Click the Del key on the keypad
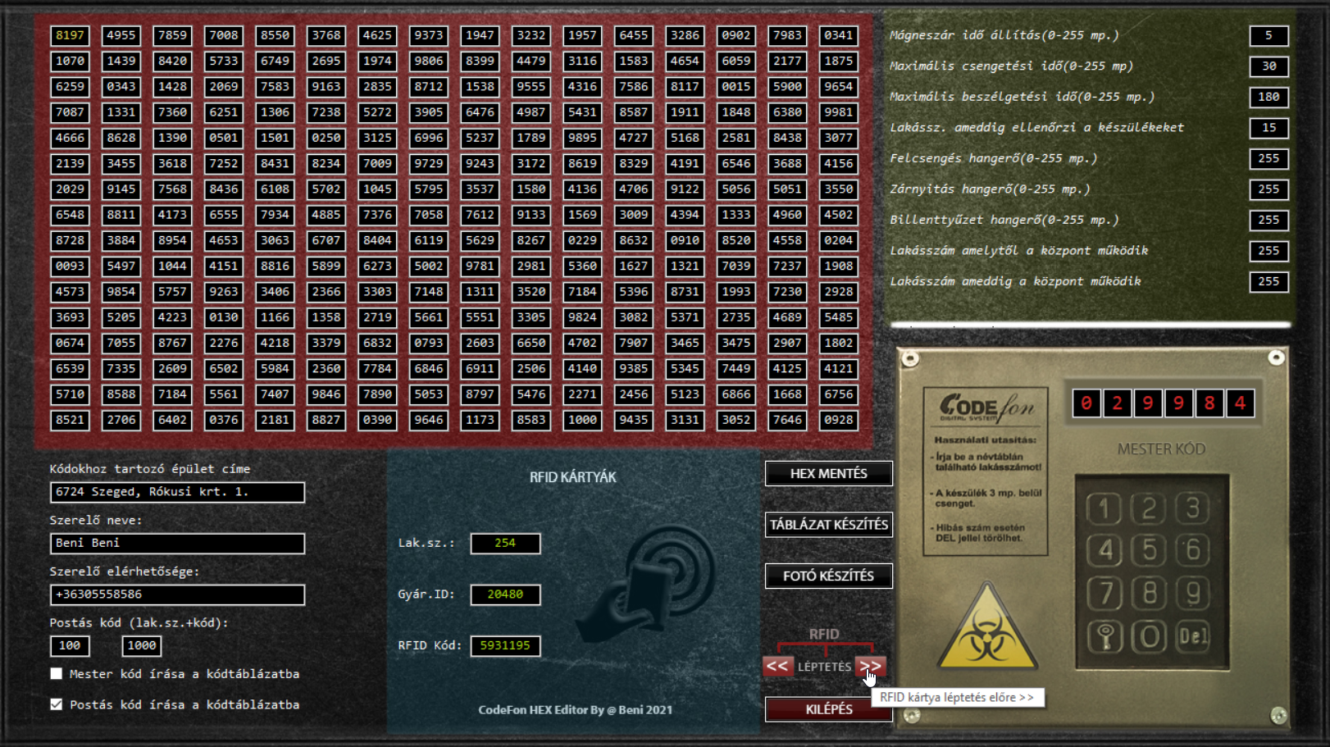Image resolution: width=1330 pixels, height=747 pixels. click(x=1193, y=636)
